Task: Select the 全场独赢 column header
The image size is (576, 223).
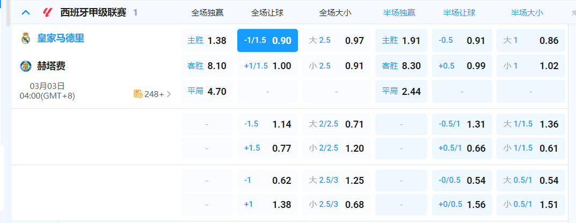Action: coord(207,13)
